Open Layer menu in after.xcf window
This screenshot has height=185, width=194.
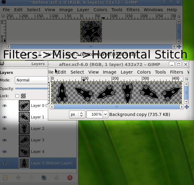point(127,72)
